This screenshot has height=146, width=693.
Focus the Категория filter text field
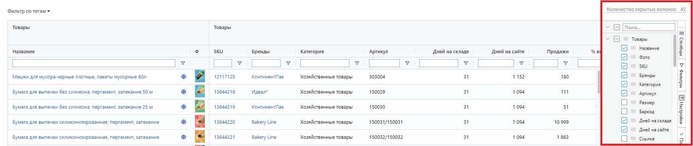pyautogui.click(x=325, y=63)
